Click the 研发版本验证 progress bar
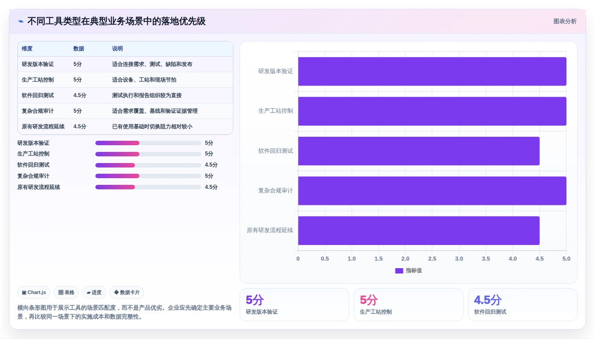Screen dimensions: 595x339 [148, 143]
